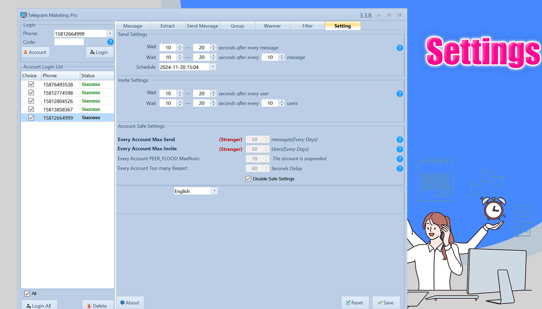The width and height of the screenshot is (542, 309).
Task: Go to the Warmer tab
Action: (273, 26)
